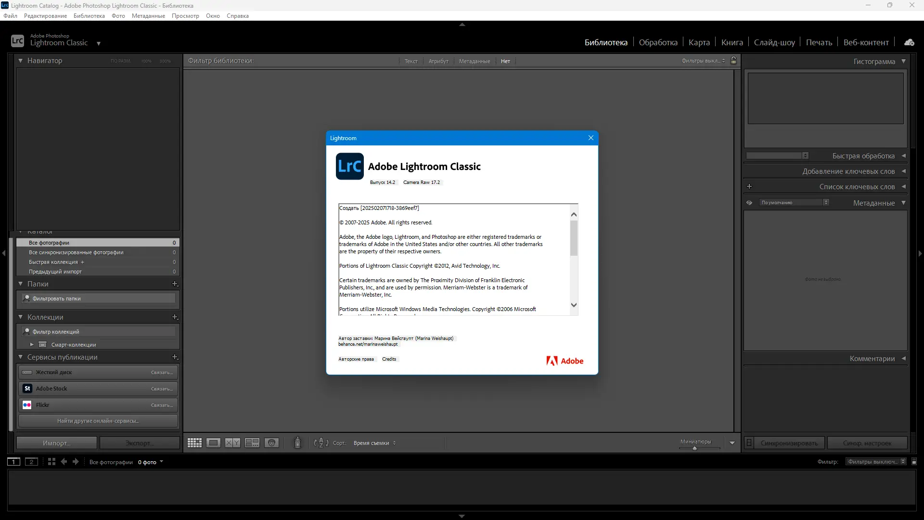
Task: Open sort dropdown Время съемки
Action: pyautogui.click(x=374, y=443)
